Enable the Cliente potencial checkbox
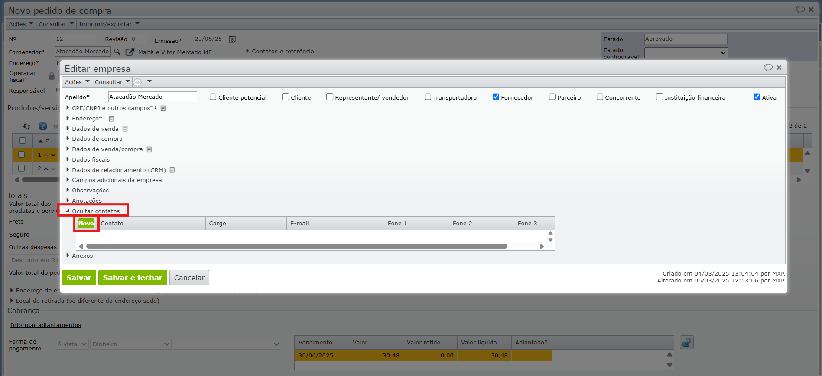822x376 pixels. 213,97
